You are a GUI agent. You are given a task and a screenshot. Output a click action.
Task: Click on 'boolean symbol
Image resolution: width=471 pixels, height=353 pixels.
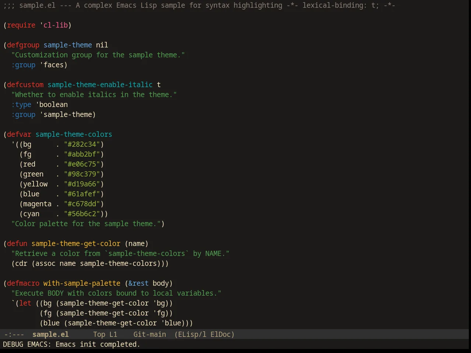52,104
